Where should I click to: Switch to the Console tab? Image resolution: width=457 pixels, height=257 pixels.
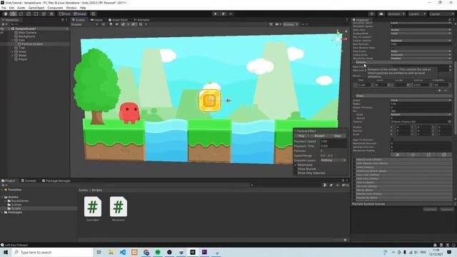point(29,181)
